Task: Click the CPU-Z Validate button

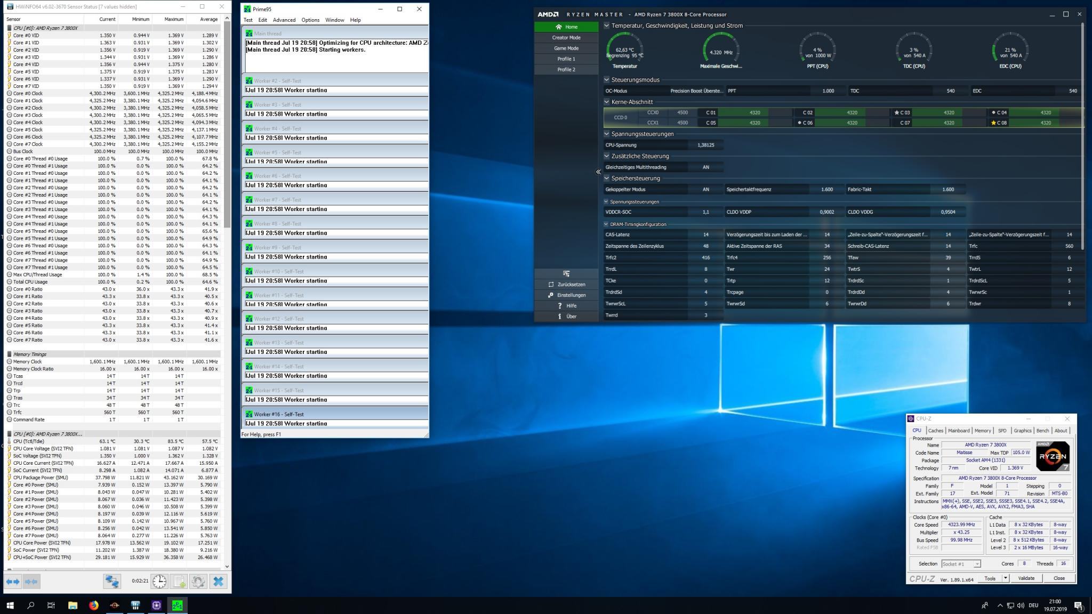Action: (x=1026, y=578)
